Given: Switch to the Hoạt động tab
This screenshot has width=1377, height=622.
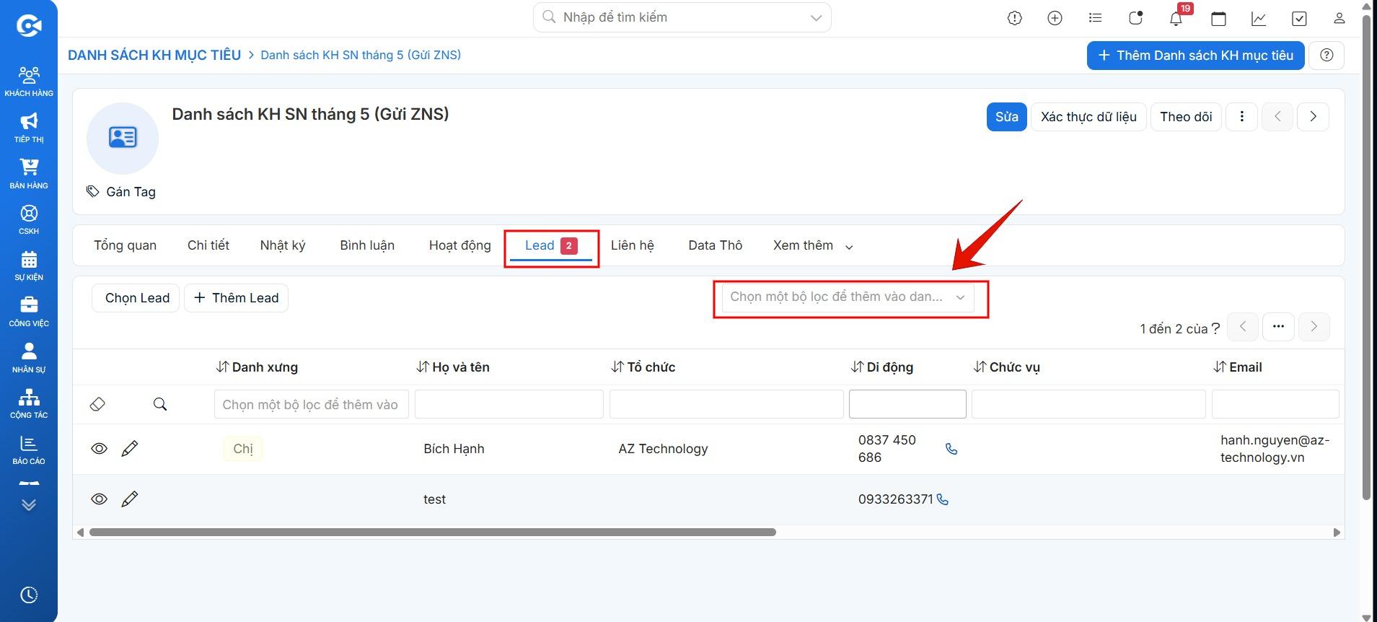Looking at the screenshot, I should pos(459,245).
